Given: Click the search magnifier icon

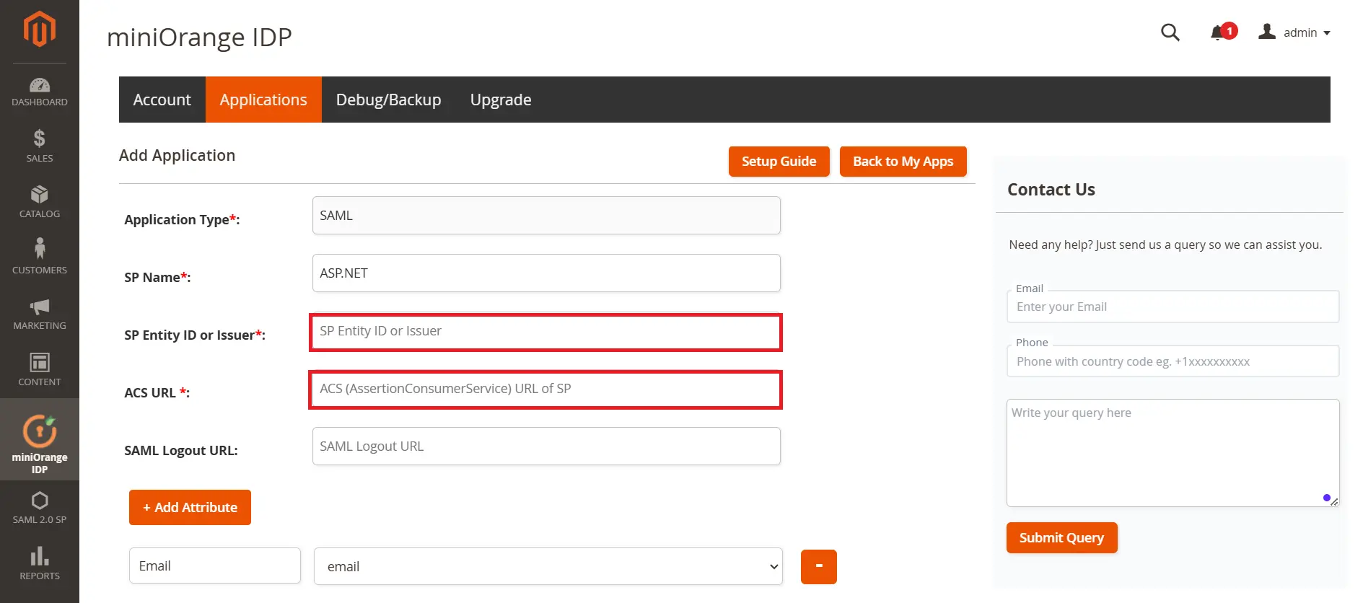Looking at the screenshot, I should click(1170, 32).
